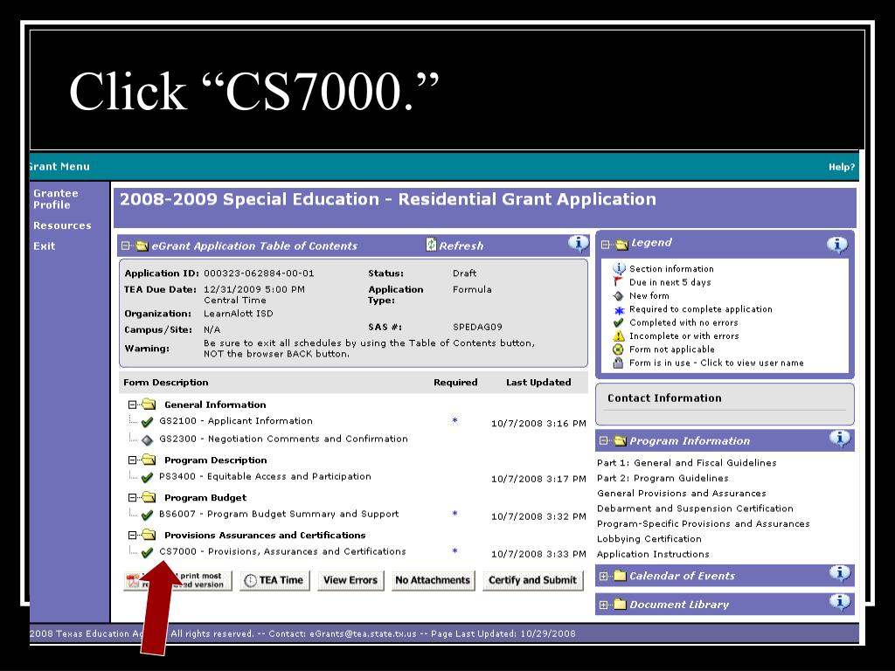Click the Program Information folder icon
895x671 pixels.
pyautogui.click(x=620, y=440)
